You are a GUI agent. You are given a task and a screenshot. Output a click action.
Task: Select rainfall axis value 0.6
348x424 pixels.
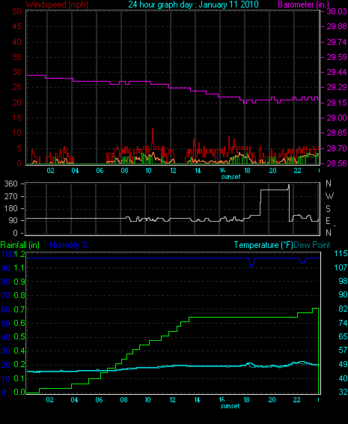pos(19,323)
